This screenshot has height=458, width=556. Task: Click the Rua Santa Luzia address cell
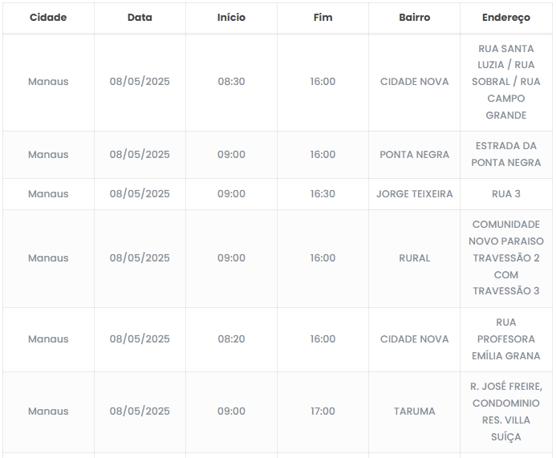point(506,82)
